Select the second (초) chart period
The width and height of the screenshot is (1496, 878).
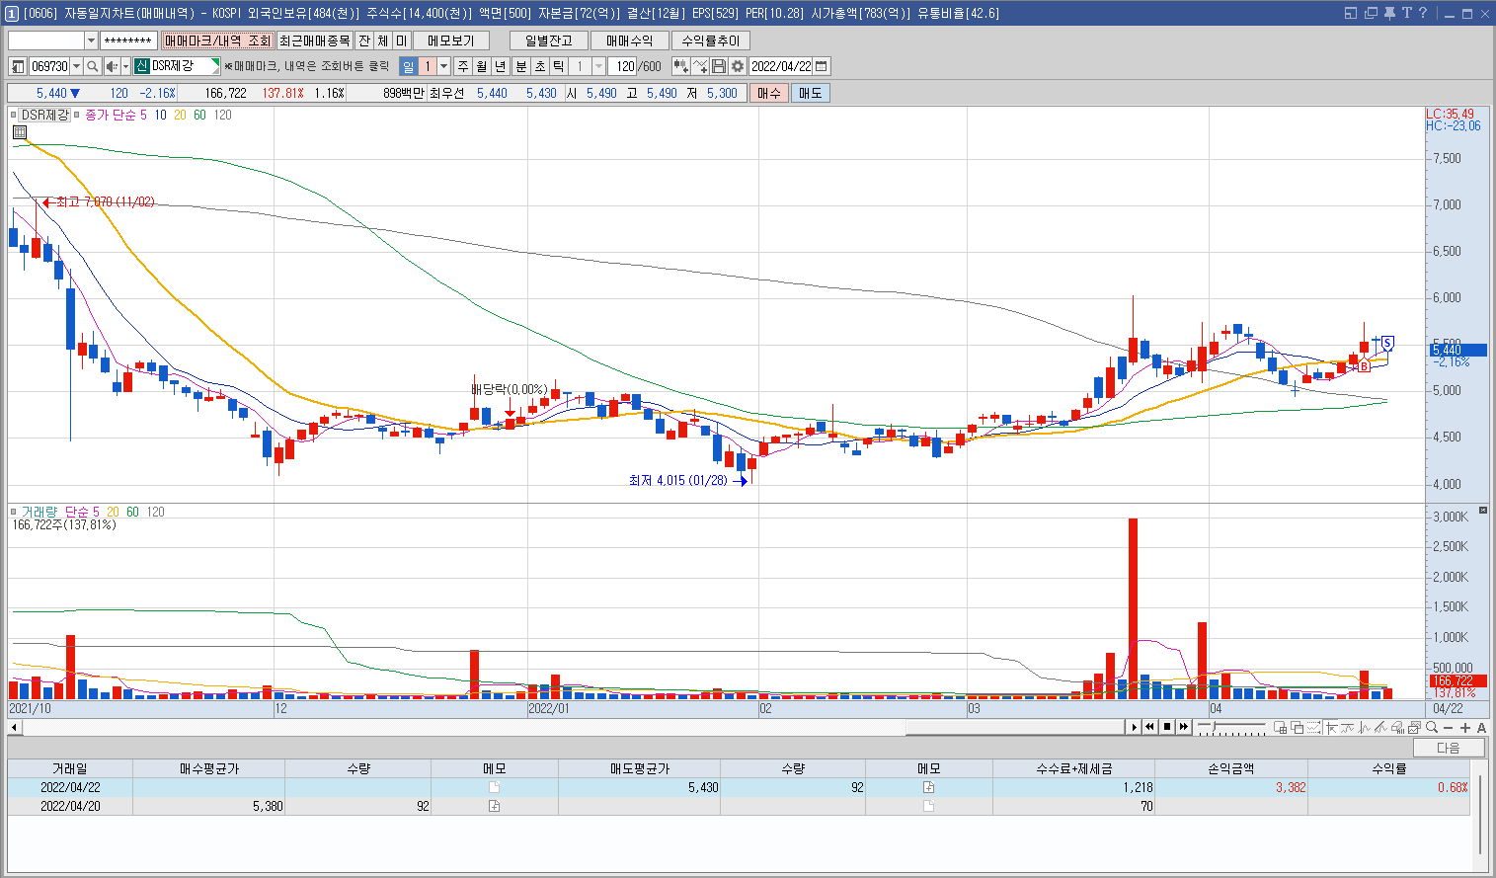[x=540, y=66]
